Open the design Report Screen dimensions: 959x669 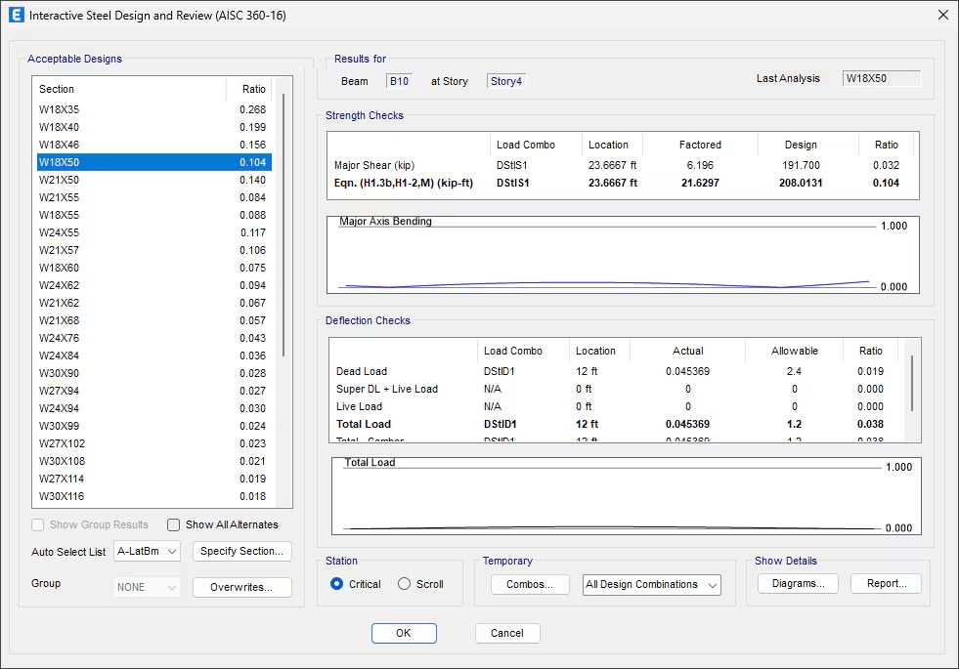[886, 584]
